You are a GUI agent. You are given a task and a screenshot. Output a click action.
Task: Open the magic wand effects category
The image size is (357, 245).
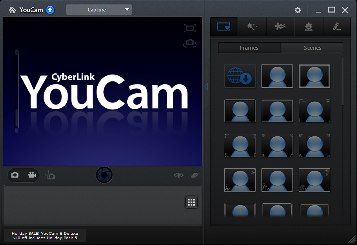click(x=252, y=27)
